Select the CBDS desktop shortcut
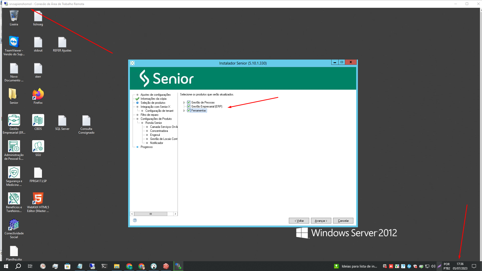Screen dimensions: 482x271 pos(38,123)
